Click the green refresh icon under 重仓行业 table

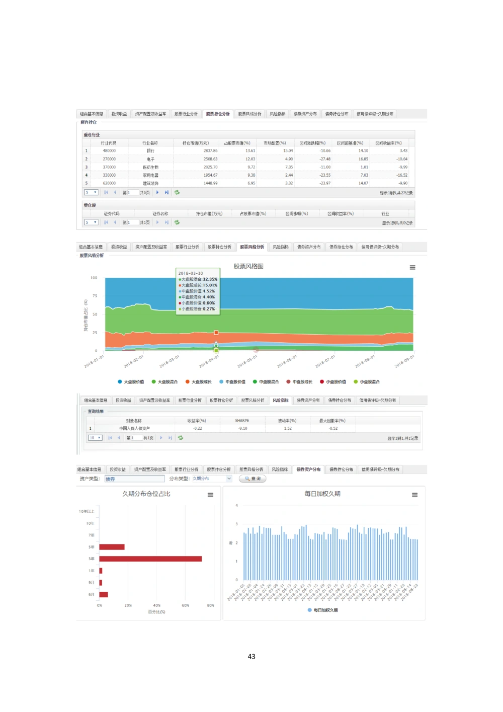click(x=177, y=192)
